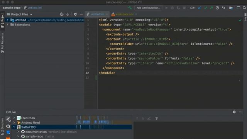Viewport: 247px width, 139px height.
Task: Open help with the question mark icon
Action: (156, 119)
